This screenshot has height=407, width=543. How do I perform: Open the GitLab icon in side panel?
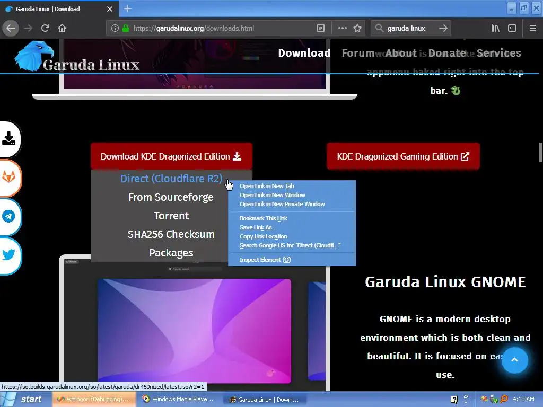(8, 178)
